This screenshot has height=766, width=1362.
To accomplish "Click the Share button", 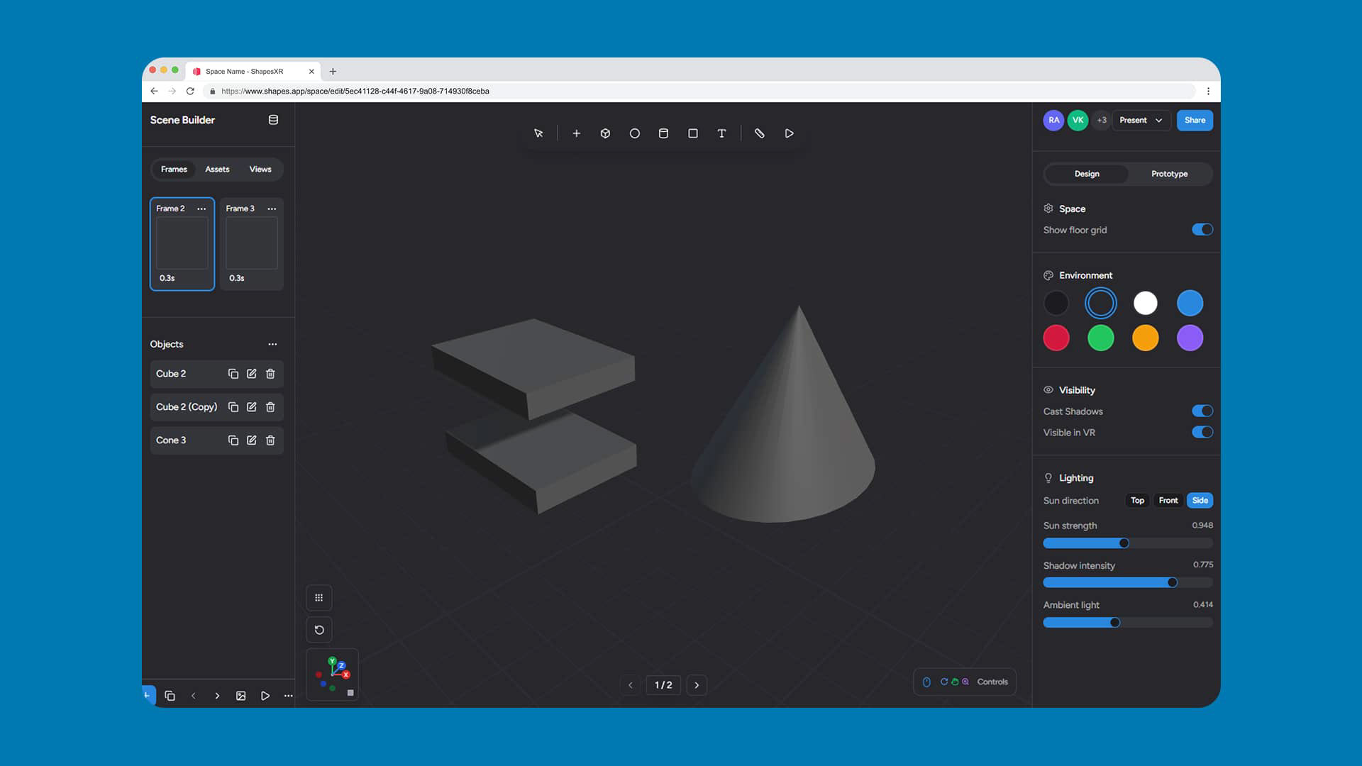I will coord(1195,121).
